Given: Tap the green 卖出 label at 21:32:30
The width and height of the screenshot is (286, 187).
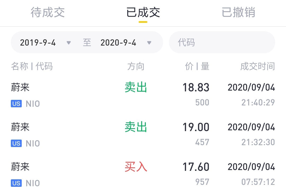Looking at the screenshot, I should (136, 127).
